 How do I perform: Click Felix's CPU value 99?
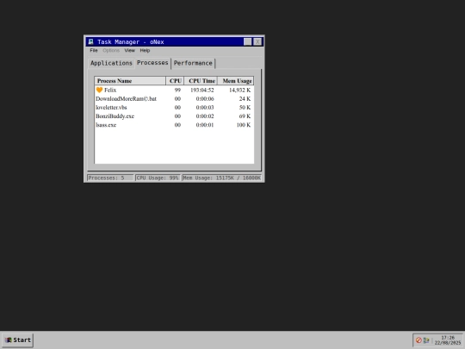[x=177, y=90]
